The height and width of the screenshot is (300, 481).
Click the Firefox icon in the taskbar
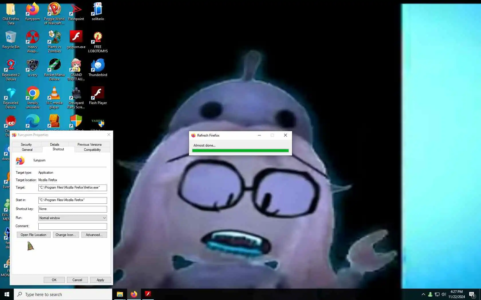click(134, 294)
